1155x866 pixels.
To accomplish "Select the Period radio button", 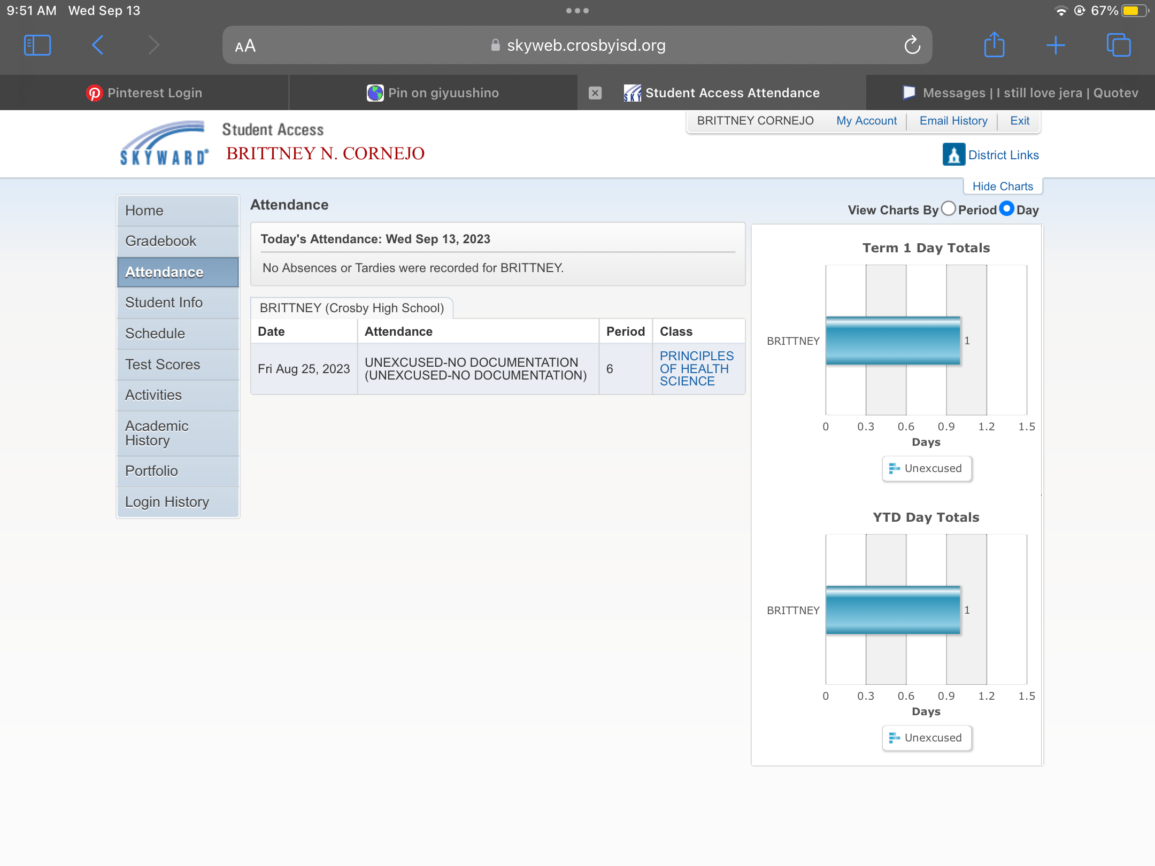I will [949, 208].
